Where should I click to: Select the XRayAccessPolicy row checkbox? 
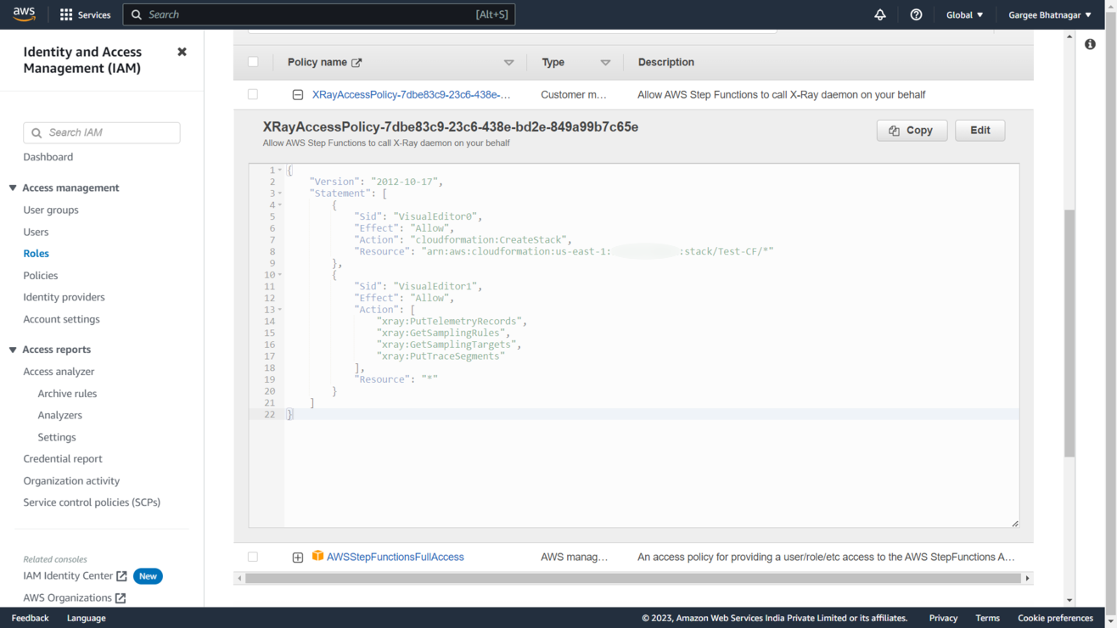253,94
